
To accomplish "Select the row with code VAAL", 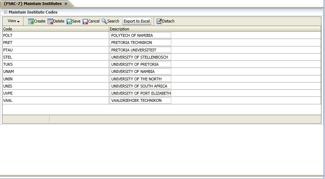I will 55,100.
